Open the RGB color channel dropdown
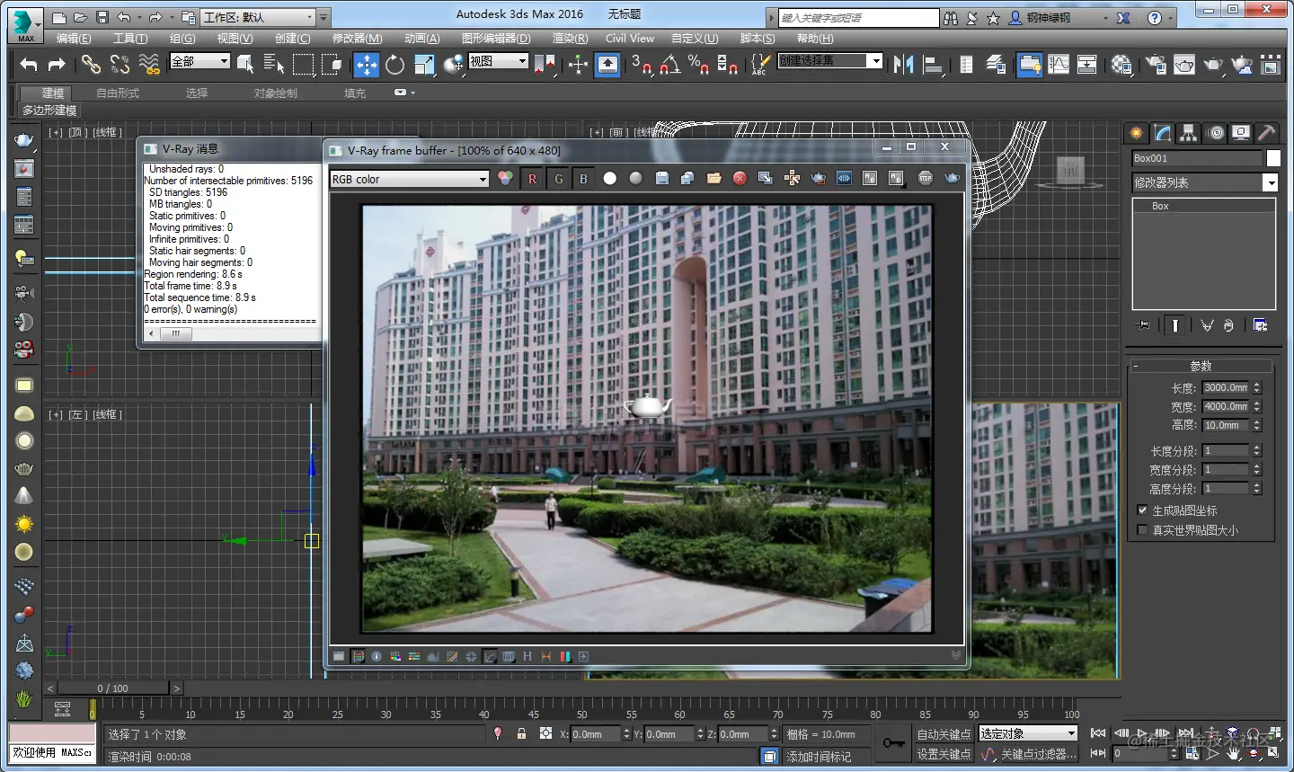 [x=409, y=179]
